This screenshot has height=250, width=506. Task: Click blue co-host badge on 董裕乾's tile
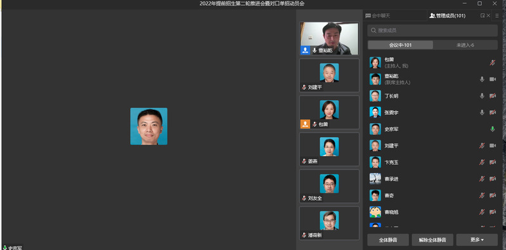[x=305, y=50]
